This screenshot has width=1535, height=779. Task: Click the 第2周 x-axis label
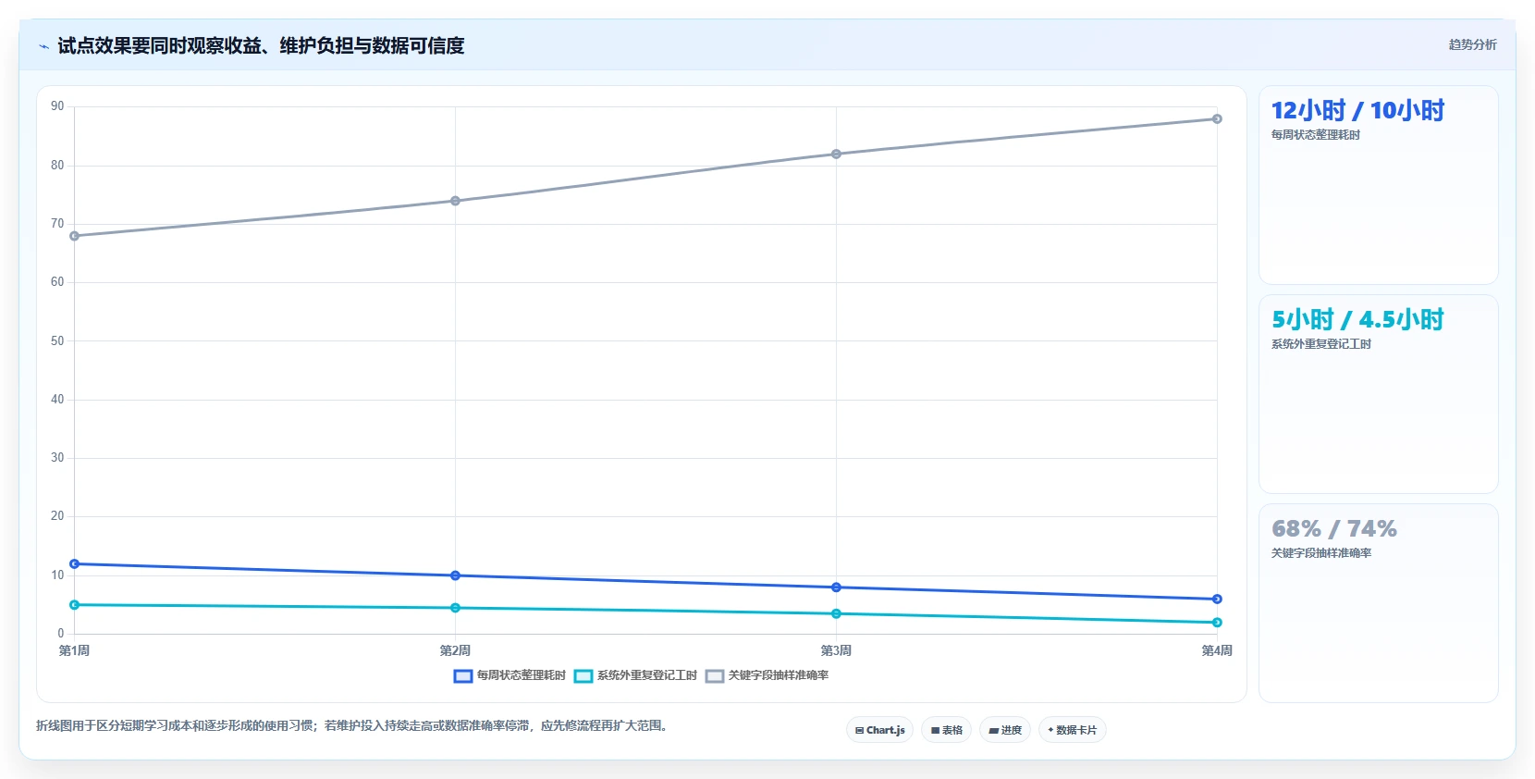coord(455,650)
